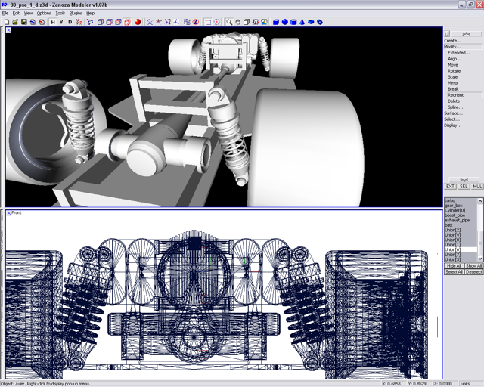484x387 pixels.
Task: Select the hand pan tool icon
Action: (237, 22)
